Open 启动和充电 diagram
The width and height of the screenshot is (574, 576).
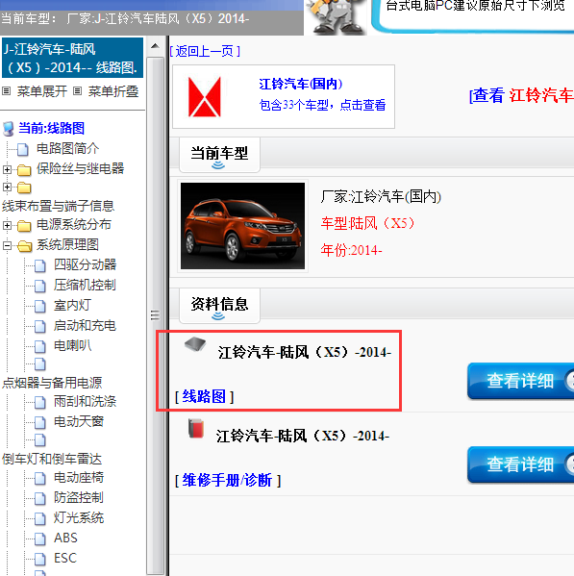85,325
